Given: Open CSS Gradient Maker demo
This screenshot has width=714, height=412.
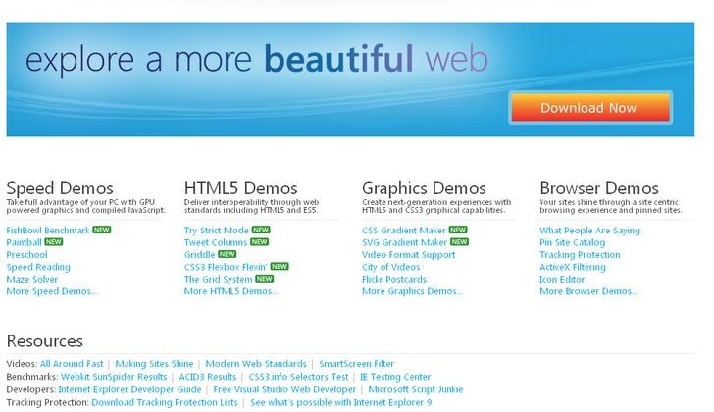Looking at the screenshot, I should coord(404,231).
